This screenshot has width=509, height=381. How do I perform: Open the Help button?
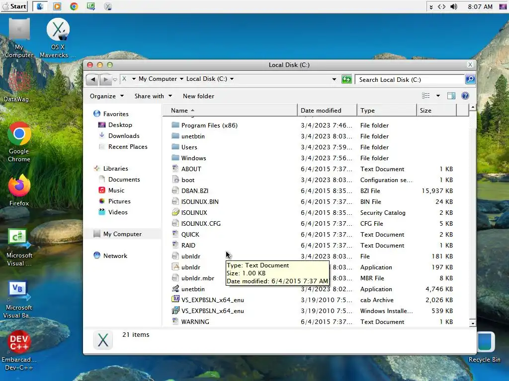[465, 96]
